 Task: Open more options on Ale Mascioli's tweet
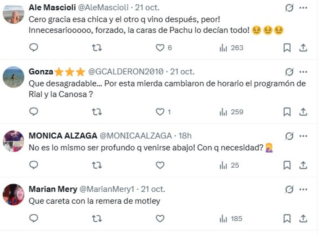click(303, 8)
